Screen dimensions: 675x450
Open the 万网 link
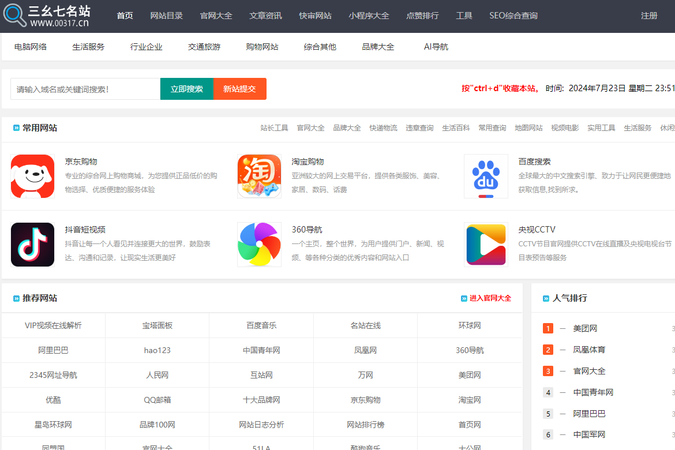tap(366, 376)
